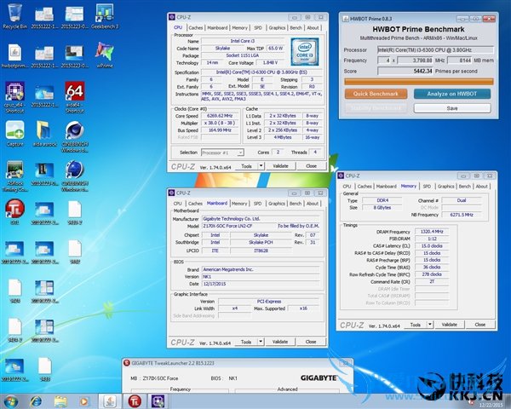Select CPU tab in Memory CPU-Z window
Image resolution: width=511 pixels, height=409 pixels.
tap(347, 187)
